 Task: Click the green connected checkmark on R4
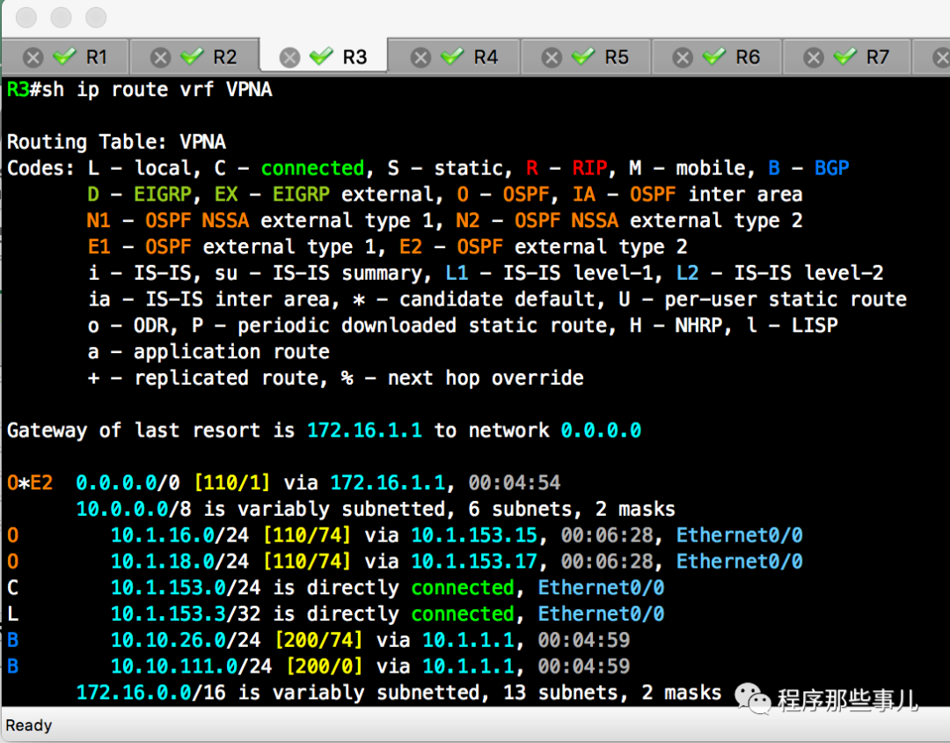click(452, 56)
